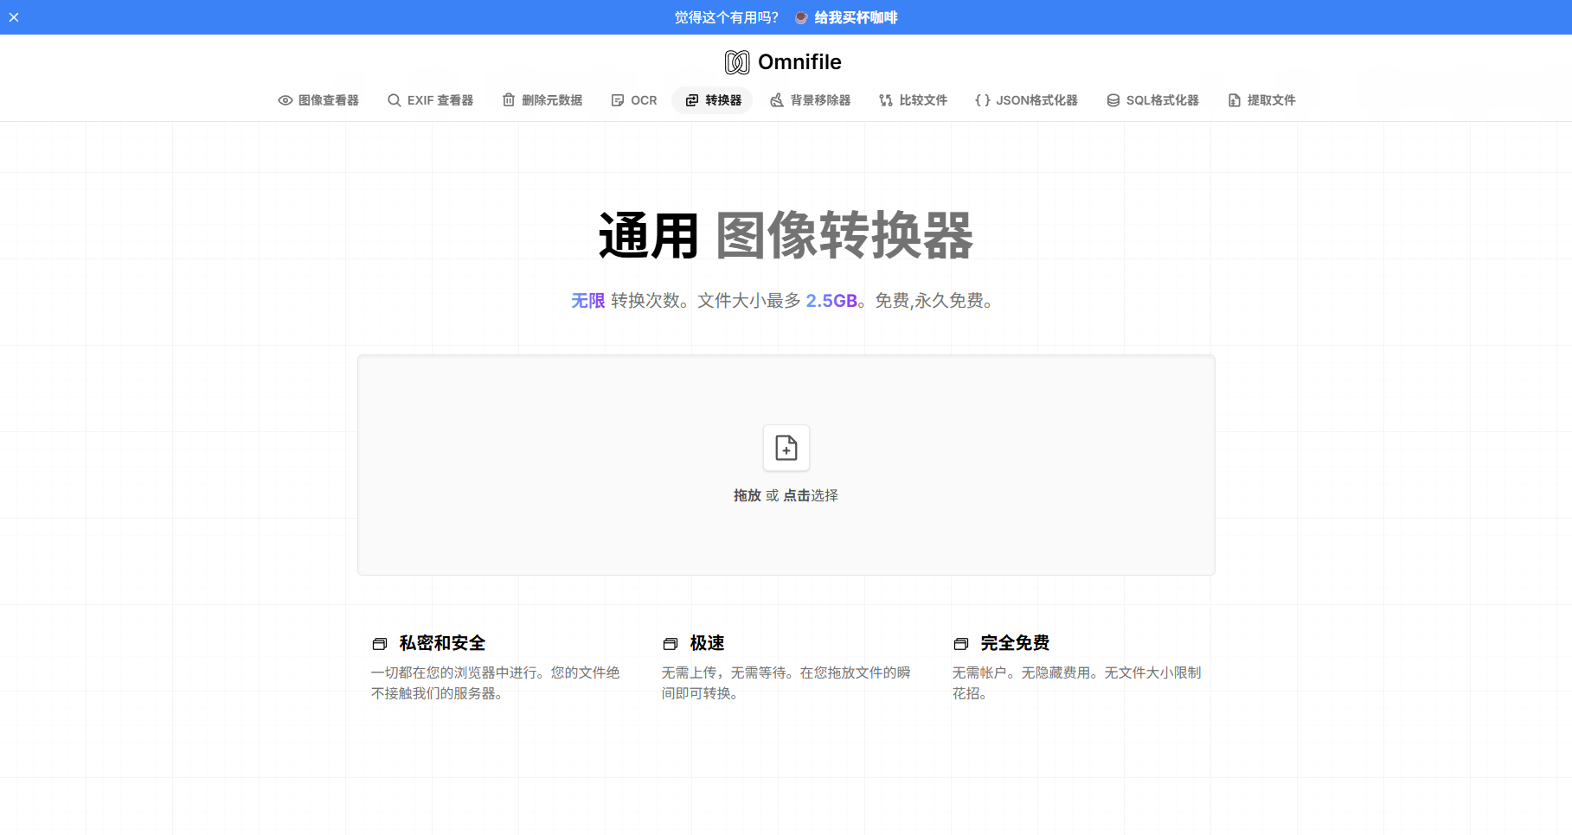The image size is (1572, 835).
Task: Click the 极速 feature icon
Action: pos(670,643)
